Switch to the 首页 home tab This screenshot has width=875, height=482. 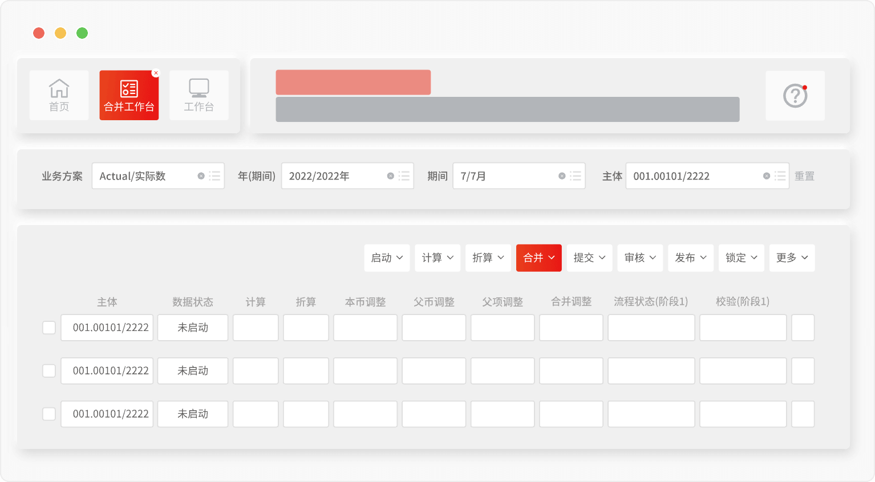pyautogui.click(x=59, y=95)
